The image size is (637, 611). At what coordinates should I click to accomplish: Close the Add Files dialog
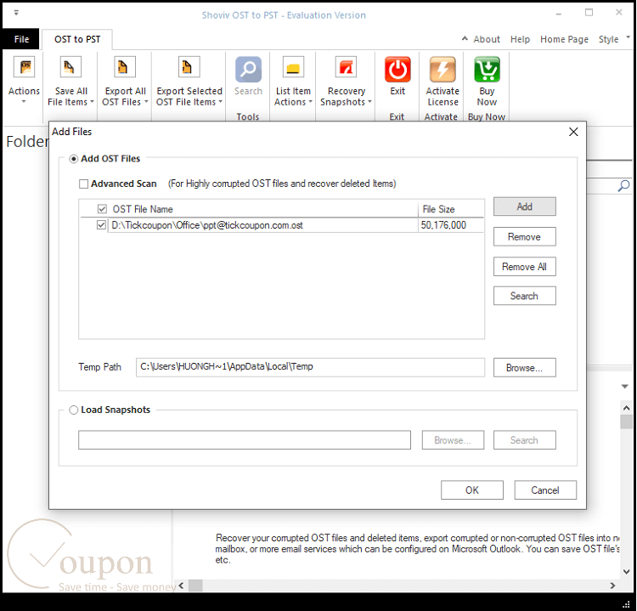coord(573,132)
